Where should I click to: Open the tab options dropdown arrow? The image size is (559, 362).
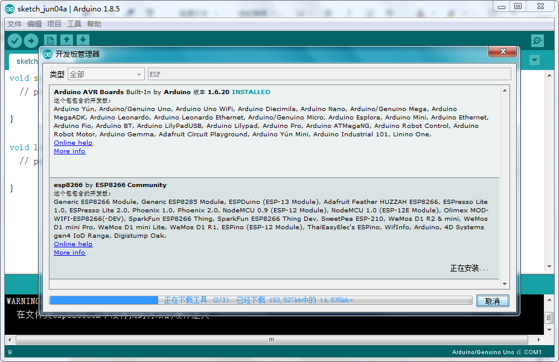(534, 60)
